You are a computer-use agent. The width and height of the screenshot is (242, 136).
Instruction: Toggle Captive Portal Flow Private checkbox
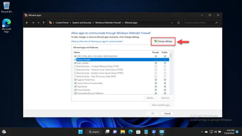(156, 80)
